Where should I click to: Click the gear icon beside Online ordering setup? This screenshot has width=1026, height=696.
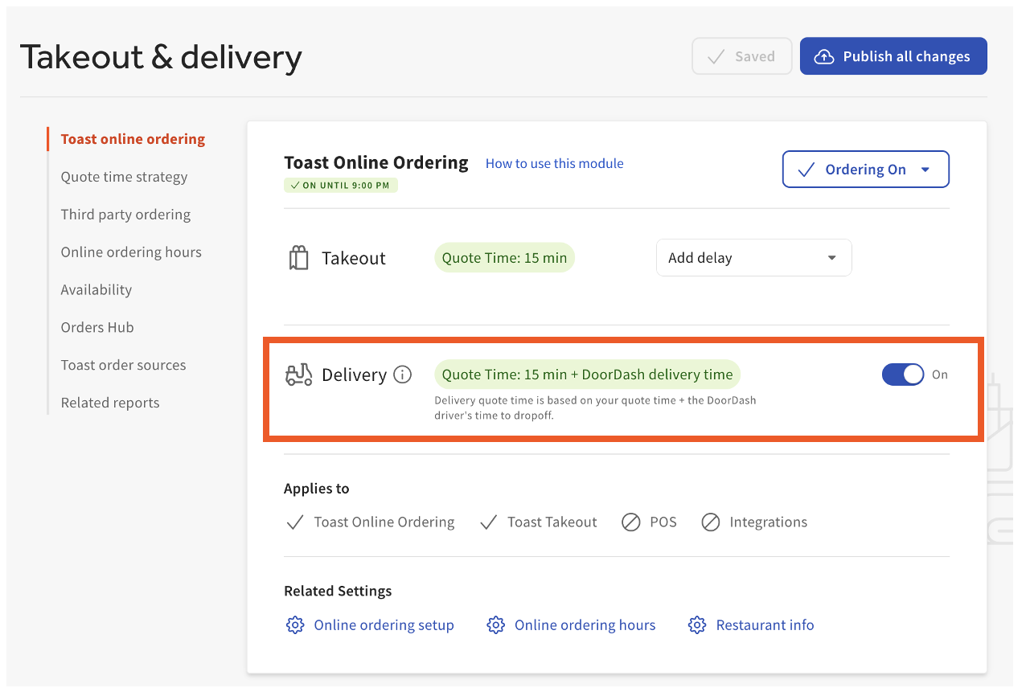tap(295, 624)
